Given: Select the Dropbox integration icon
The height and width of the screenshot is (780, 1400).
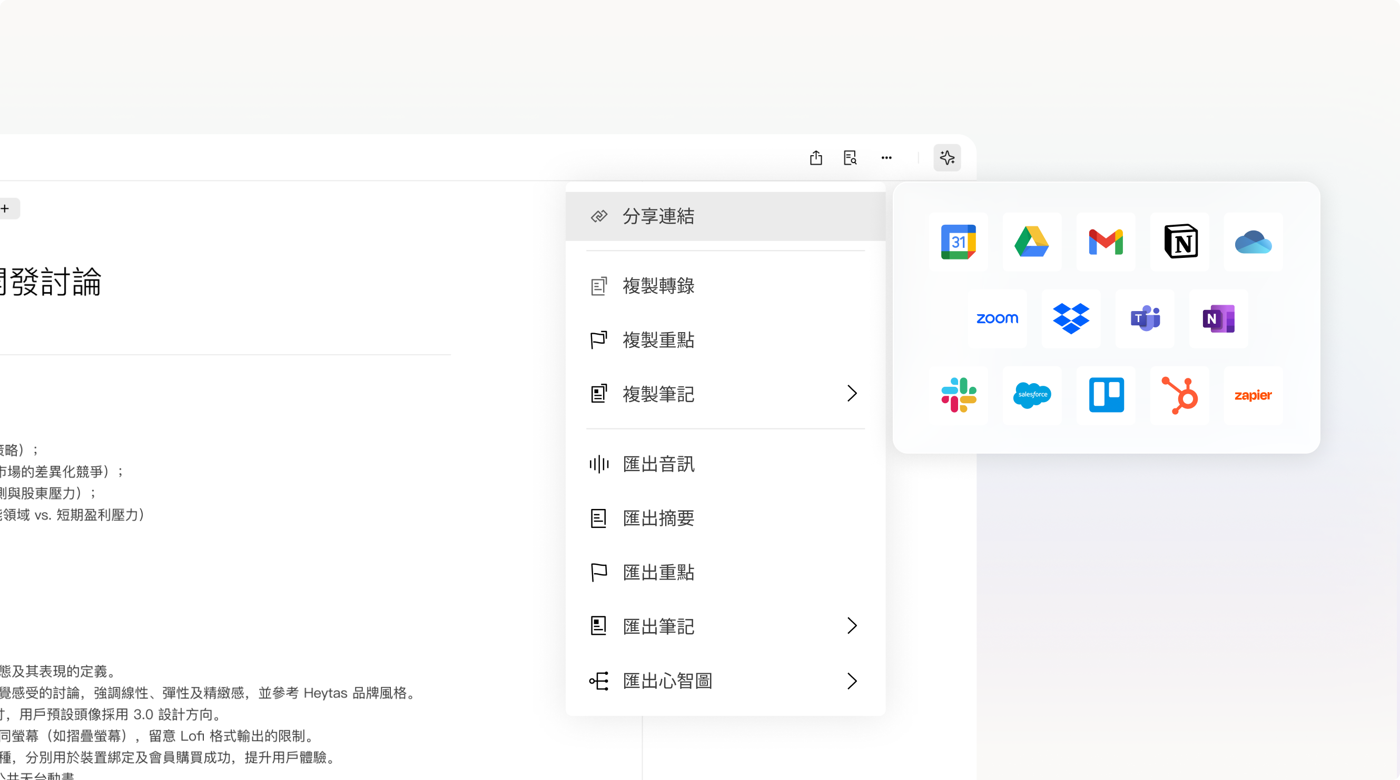Looking at the screenshot, I should click(x=1071, y=319).
